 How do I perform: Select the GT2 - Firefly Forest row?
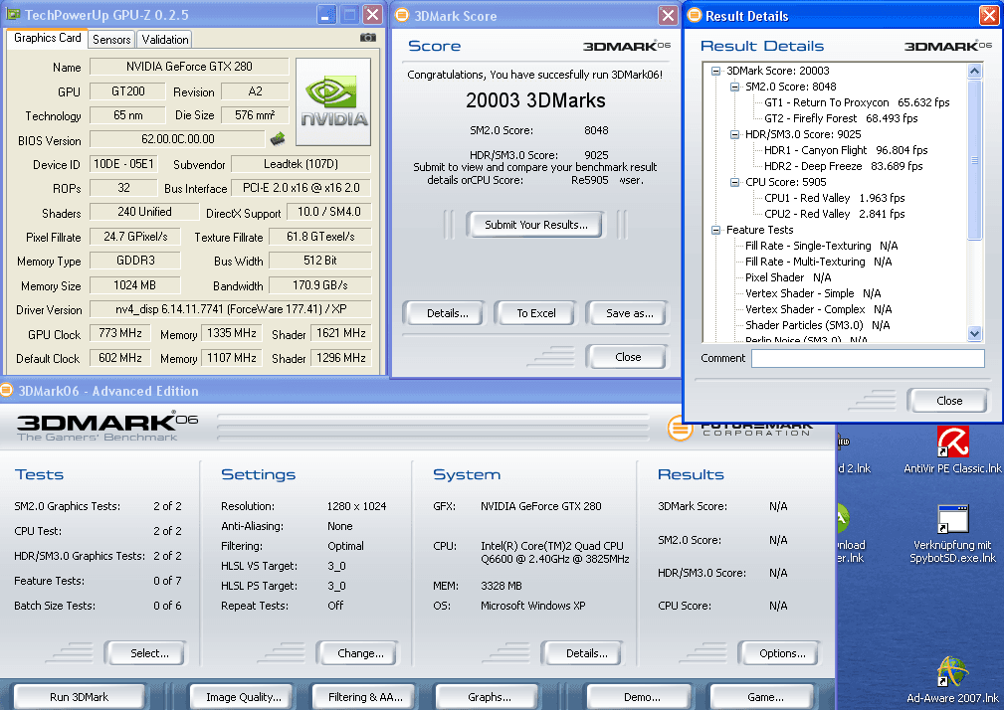coord(841,118)
